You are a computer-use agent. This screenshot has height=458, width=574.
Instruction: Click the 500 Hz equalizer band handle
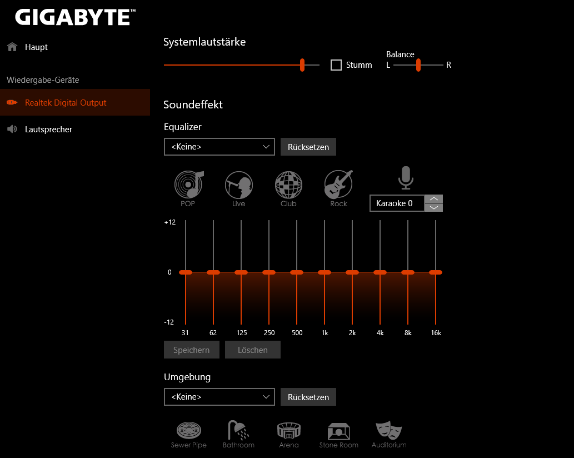coord(297,272)
